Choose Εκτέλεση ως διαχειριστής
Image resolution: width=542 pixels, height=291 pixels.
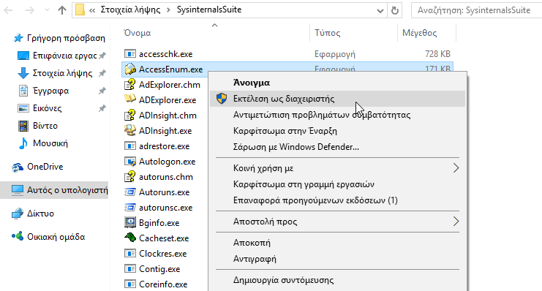pos(337,99)
